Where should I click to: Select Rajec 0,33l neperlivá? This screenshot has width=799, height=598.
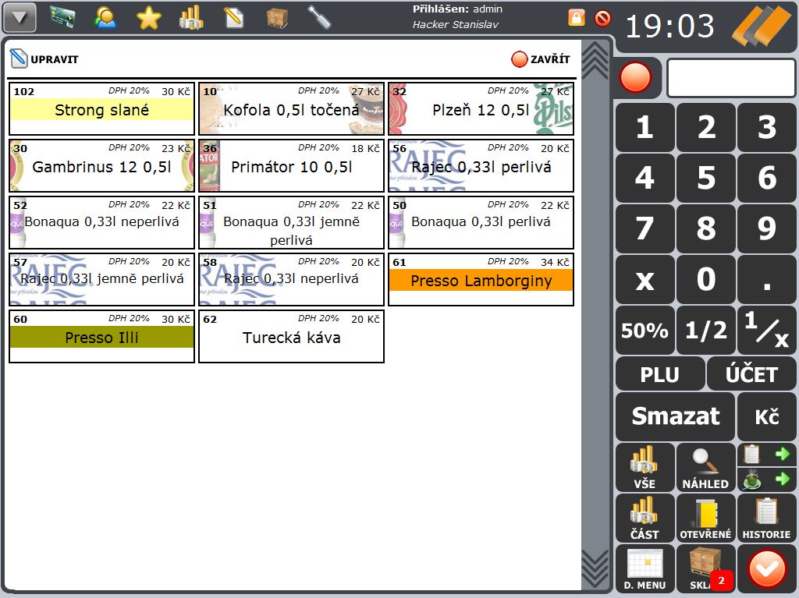(x=292, y=280)
